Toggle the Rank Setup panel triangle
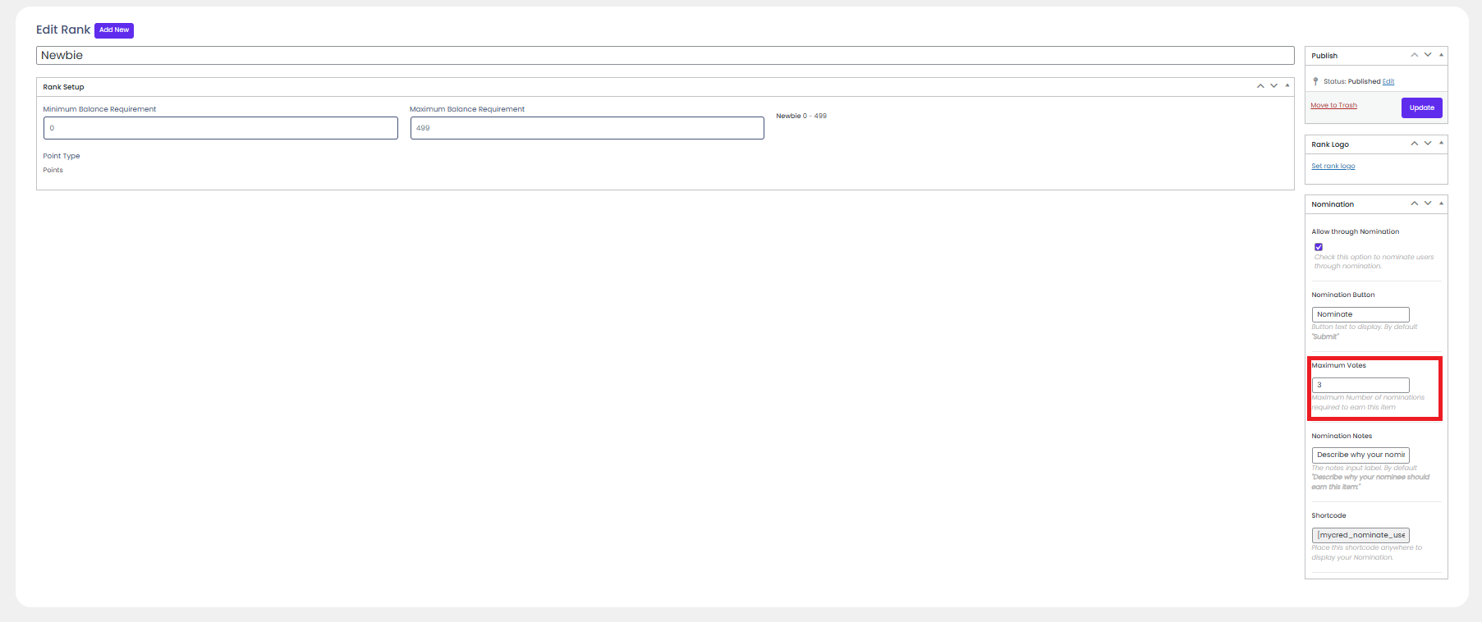Screen dimensions: 1482x622 pyautogui.click(x=1287, y=86)
